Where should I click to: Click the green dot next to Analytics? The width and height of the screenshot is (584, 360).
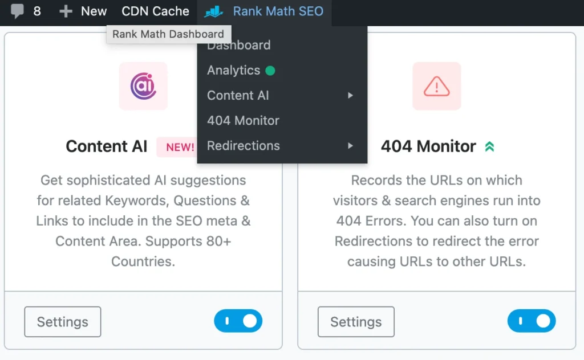(x=270, y=71)
